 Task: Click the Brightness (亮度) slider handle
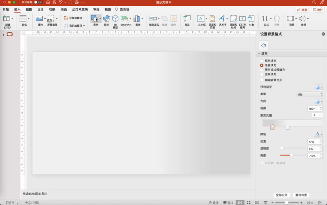click(291, 155)
